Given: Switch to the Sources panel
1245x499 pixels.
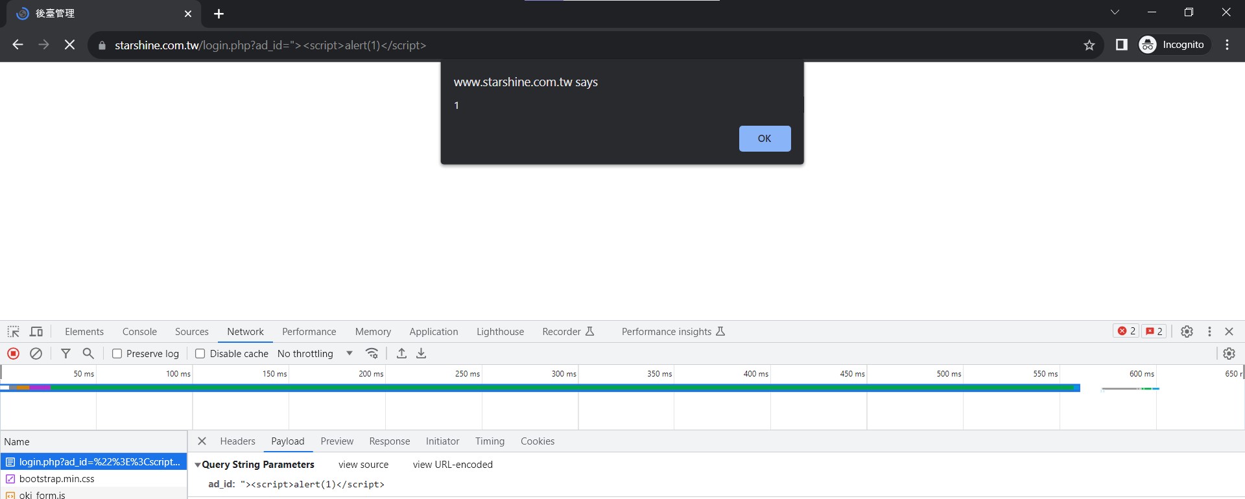Looking at the screenshot, I should [192, 332].
